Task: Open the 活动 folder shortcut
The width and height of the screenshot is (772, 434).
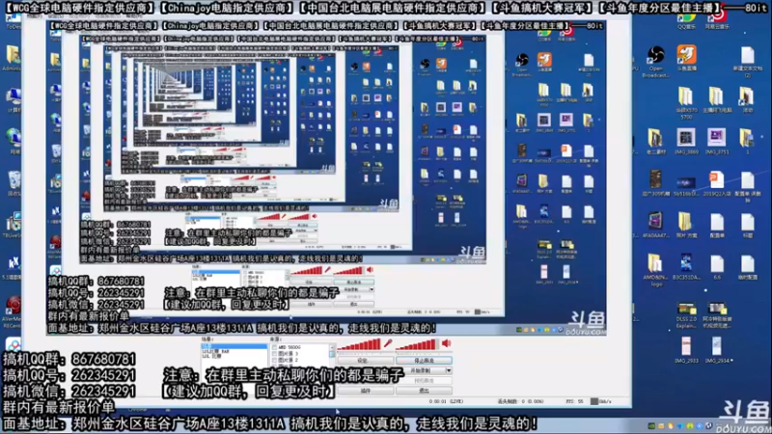Action: pos(747,100)
